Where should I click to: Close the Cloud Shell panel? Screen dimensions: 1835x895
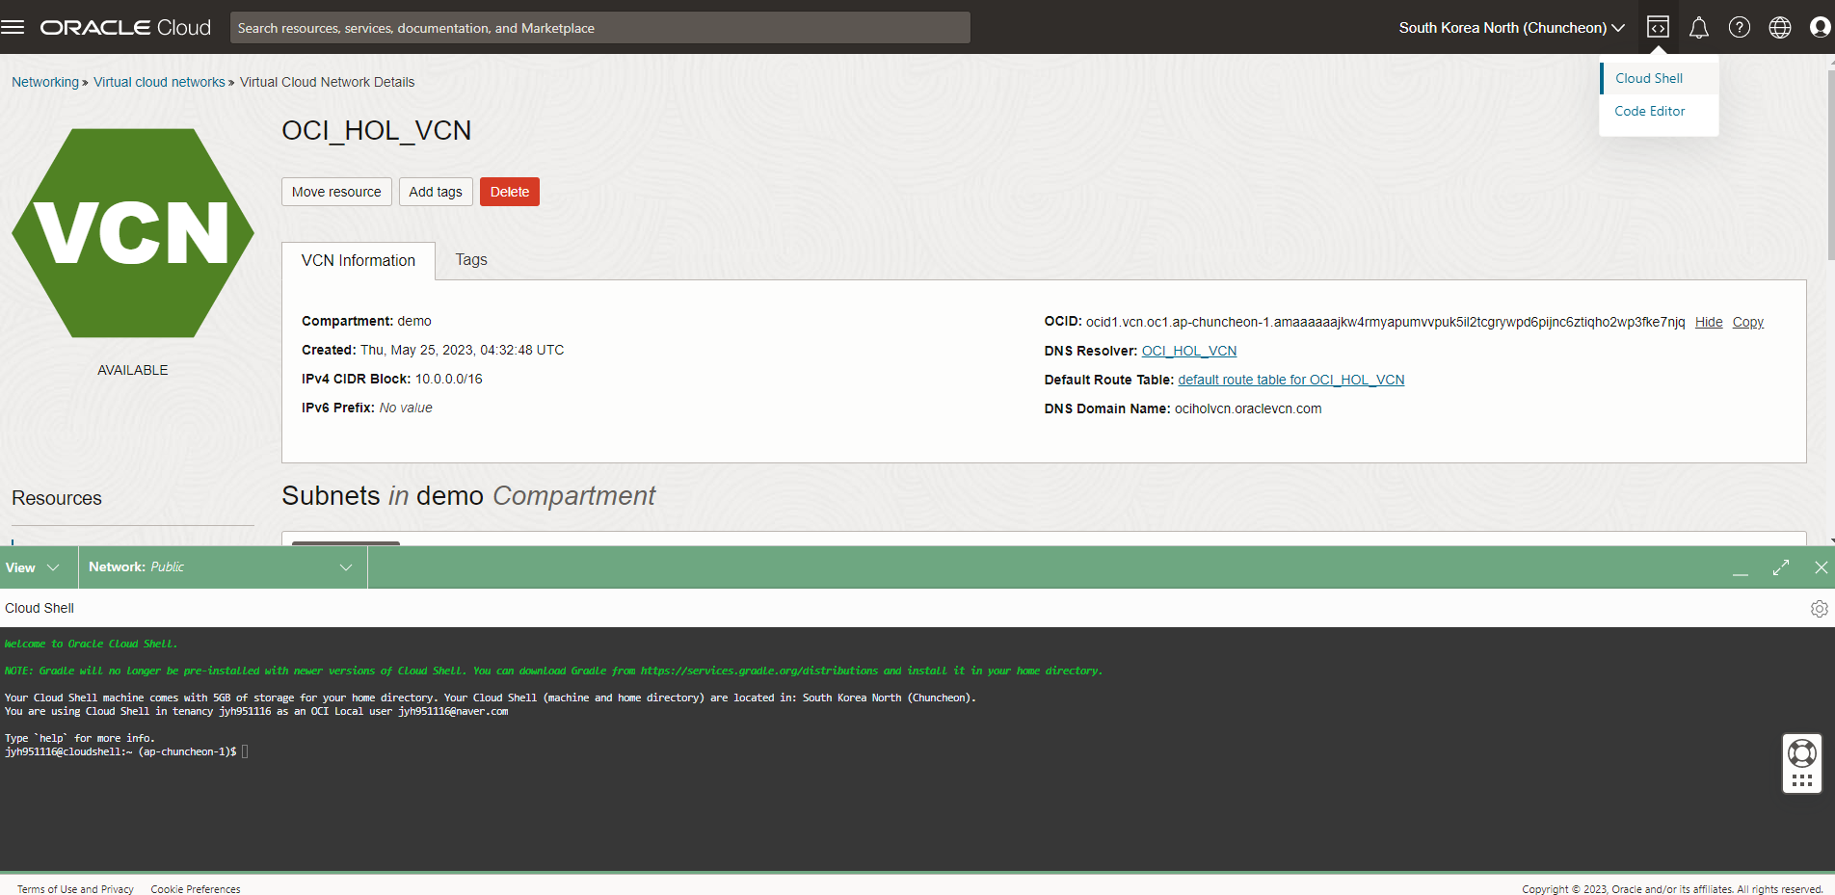pyautogui.click(x=1821, y=567)
